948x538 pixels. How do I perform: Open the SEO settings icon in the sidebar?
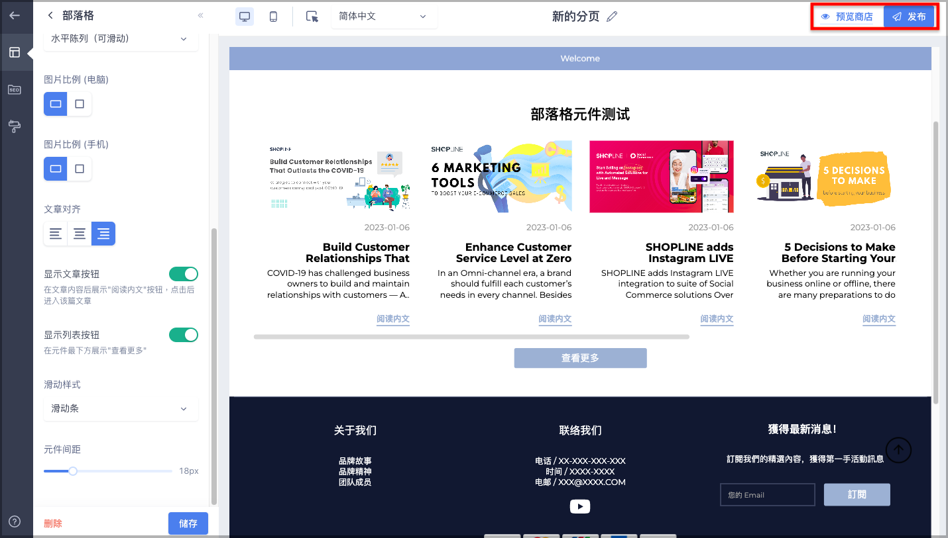click(15, 89)
